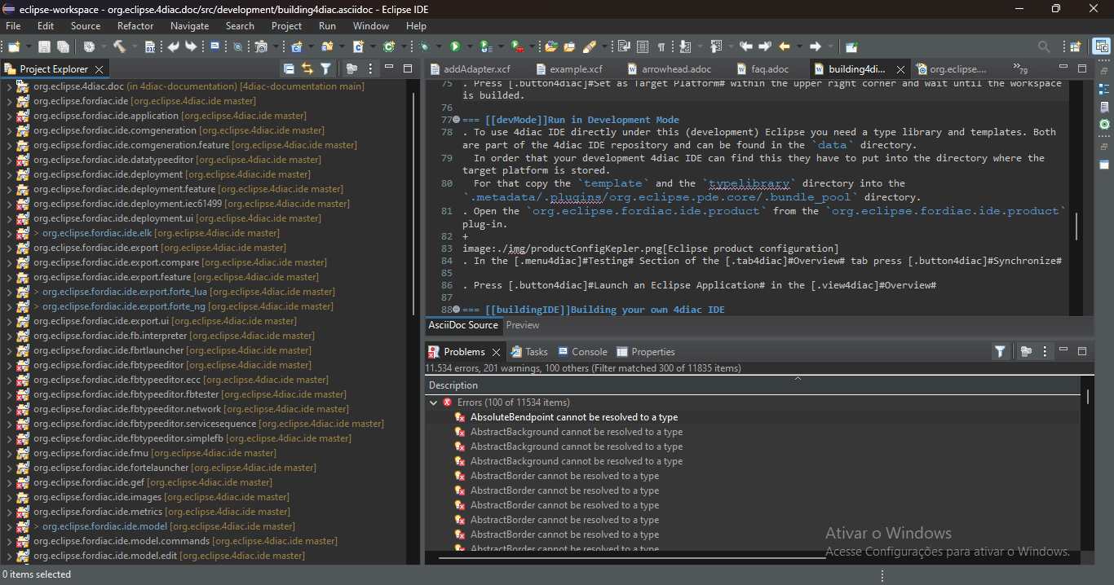Viewport: 1114px width, 585px height.
Task: Click the Open Perspective icon
Action: click(1076, 47)
